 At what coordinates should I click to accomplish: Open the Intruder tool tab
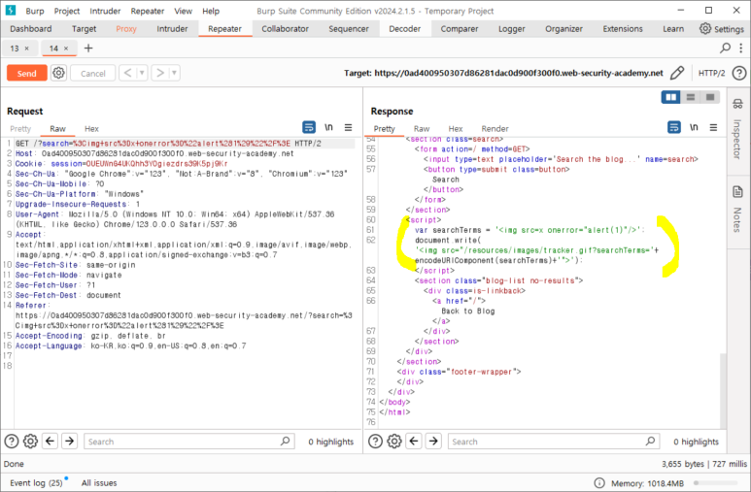point(172,29)
